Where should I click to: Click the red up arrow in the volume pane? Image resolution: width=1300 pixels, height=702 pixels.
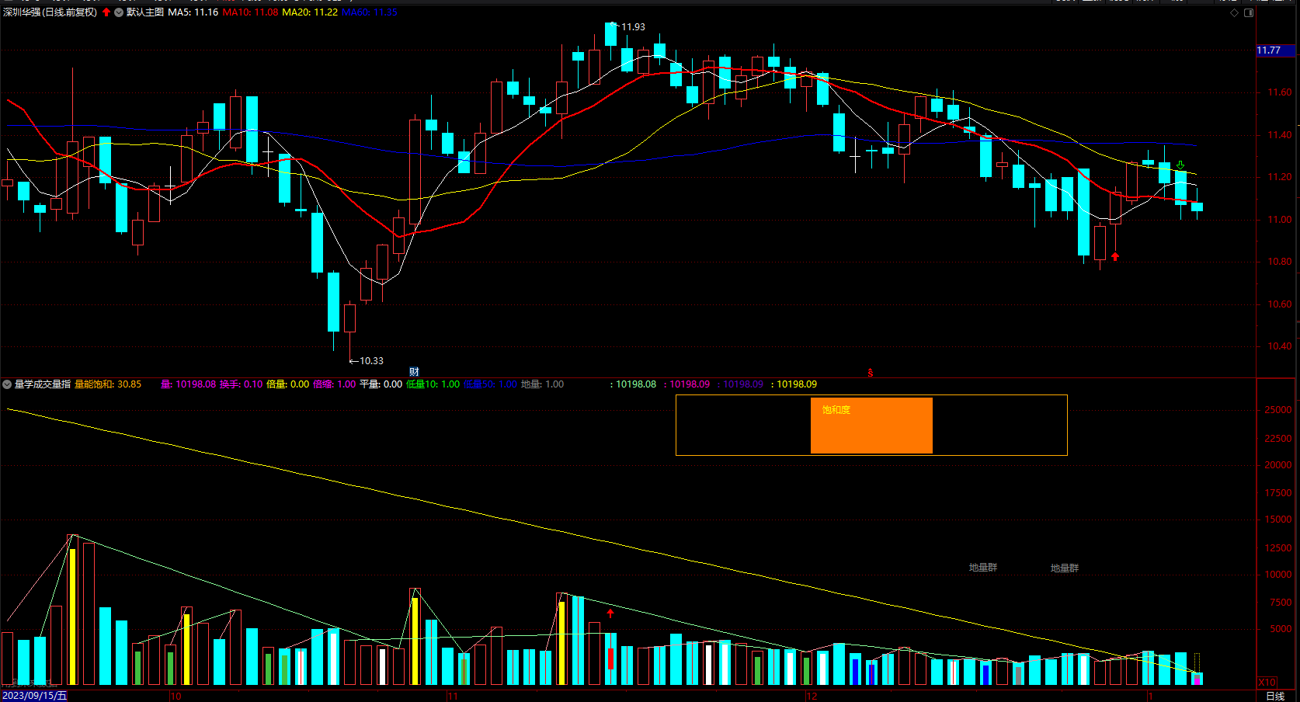pyautogui.click(x=610, y=613)
